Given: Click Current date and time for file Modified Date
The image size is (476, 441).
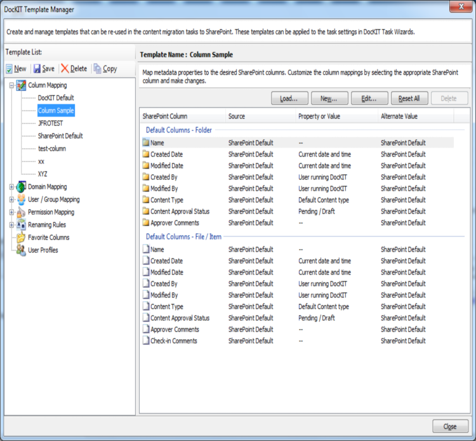Looking at the screenshot, I should (x=324, y=272).
